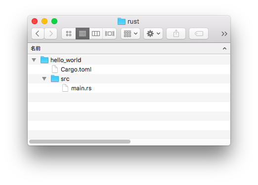Select the hello_world folder icon
Image resolution: width=258 pixels, height=185 pixels.
click(x=44, y=60)
